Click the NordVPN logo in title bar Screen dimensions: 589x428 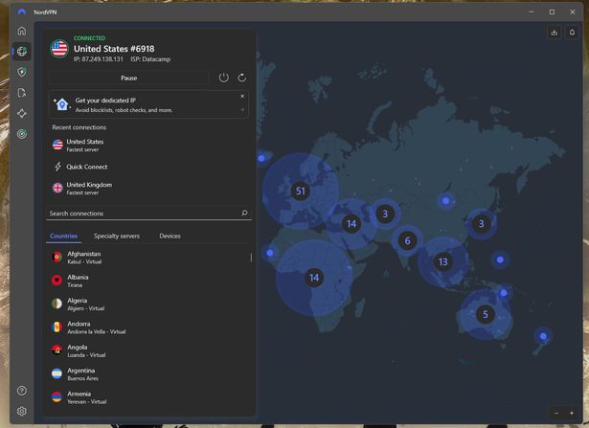[x=22, y=12]
